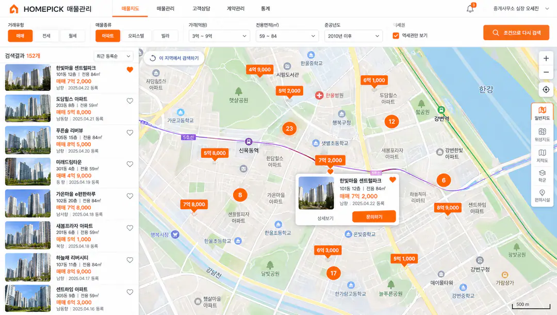Switch to the 매물지도 tab
The image size is (557, 315).
tap(130, 9)
